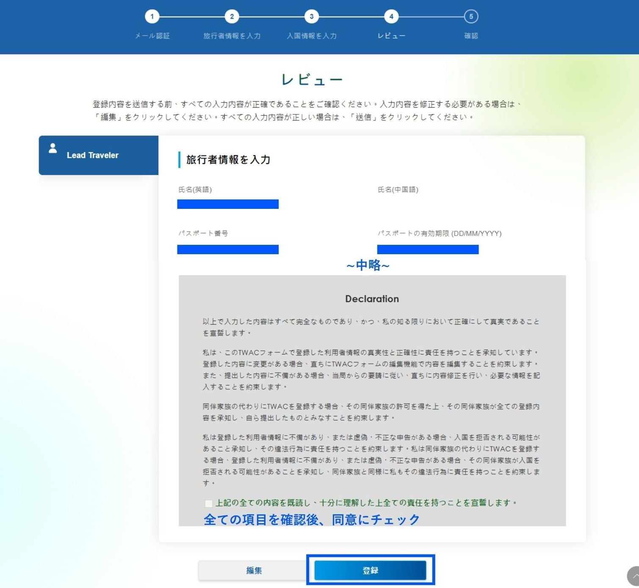Switch to the Lead Traveler tab
The width and height of the screenshot is (639, 588).
point(98,155)
